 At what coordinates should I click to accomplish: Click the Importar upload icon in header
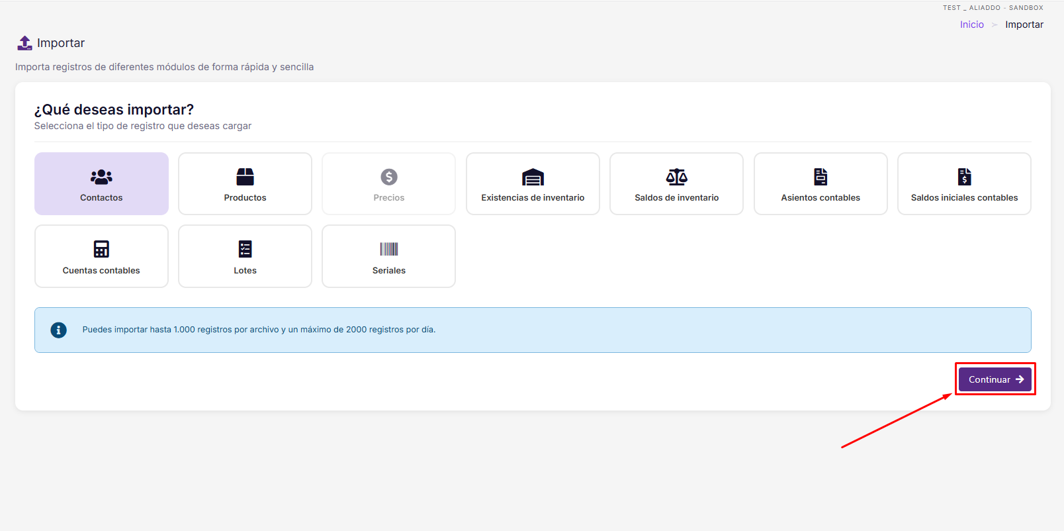coord(24,43)
